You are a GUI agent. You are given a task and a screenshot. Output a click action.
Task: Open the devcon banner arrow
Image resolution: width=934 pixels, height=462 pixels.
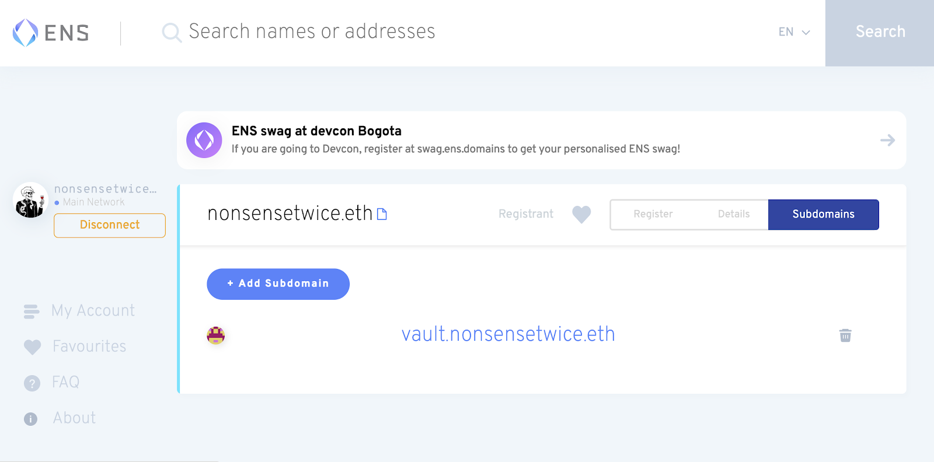pos(887,140)
